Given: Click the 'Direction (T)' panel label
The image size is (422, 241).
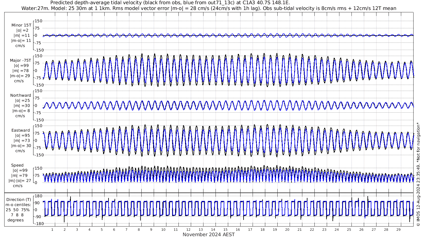Looking at the screenshot, I should click(19, 200).
